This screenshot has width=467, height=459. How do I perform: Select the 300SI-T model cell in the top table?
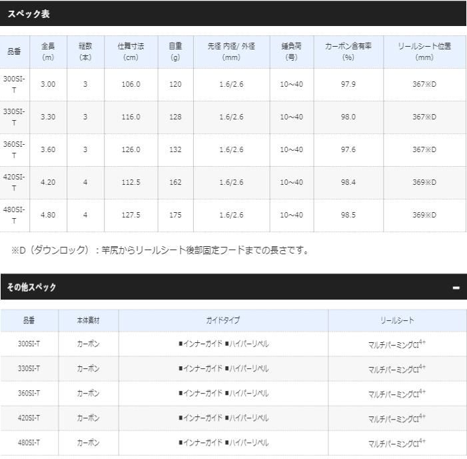[x=14, y=85]
